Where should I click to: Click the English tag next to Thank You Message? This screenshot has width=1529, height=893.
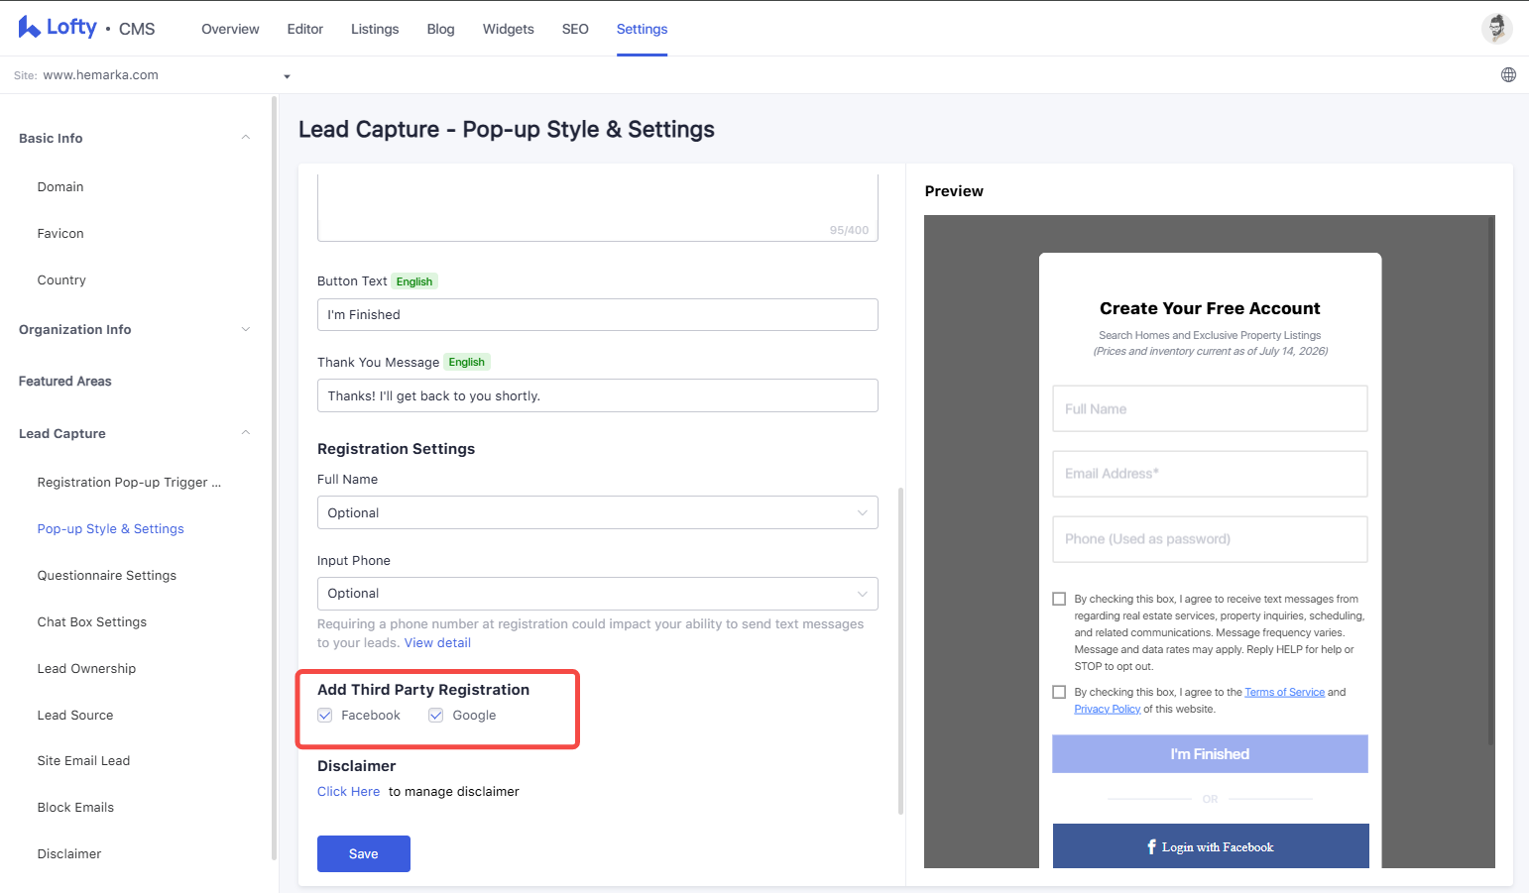(467, 362)
